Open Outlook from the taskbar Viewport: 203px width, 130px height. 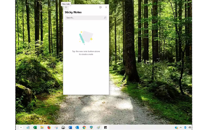click(x=77, y=127)
